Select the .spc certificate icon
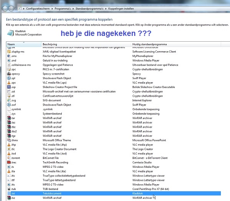 click(x=9, y=69)
